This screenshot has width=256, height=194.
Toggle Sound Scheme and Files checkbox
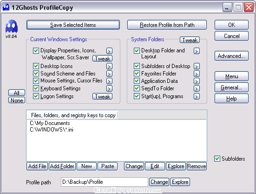tap(36, 74)
